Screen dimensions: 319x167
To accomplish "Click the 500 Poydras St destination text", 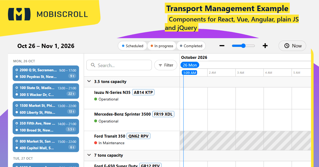I will tap(38, 77).
